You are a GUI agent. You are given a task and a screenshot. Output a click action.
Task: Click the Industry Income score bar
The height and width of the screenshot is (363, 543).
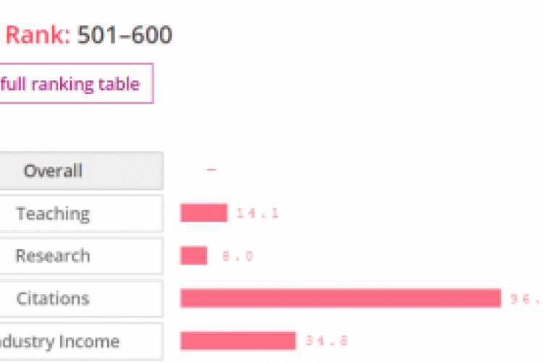point(237,341)
